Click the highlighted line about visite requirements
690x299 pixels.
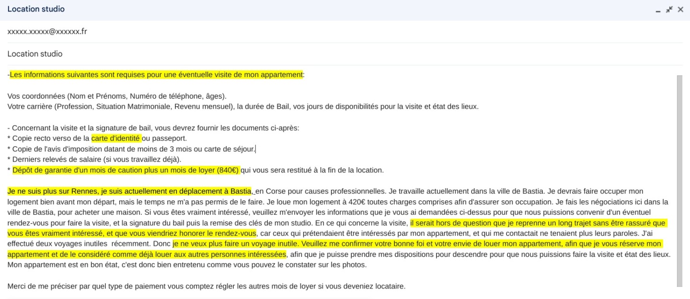tap(155, 75)
